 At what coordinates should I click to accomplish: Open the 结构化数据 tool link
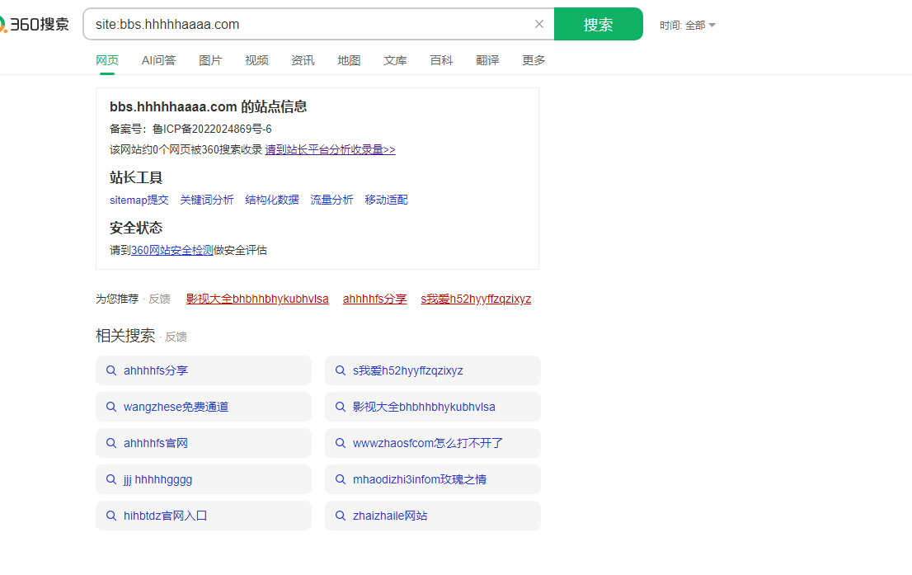271,200
